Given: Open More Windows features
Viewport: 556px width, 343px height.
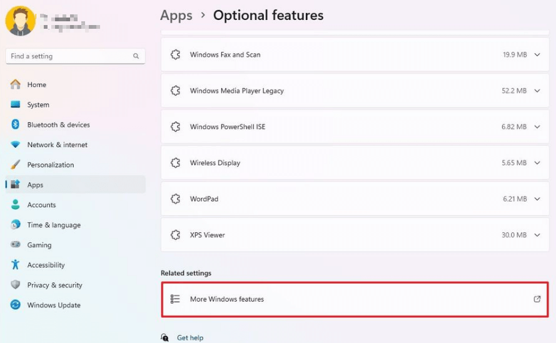Looking at the screenshot, I should click(x=227, y=299).
